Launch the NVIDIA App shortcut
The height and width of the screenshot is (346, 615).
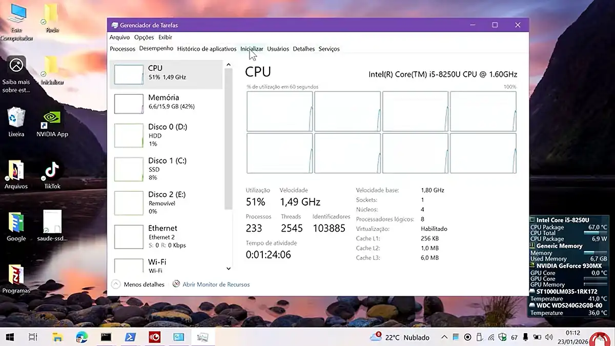pyautogui.click(x=52, y=123)
